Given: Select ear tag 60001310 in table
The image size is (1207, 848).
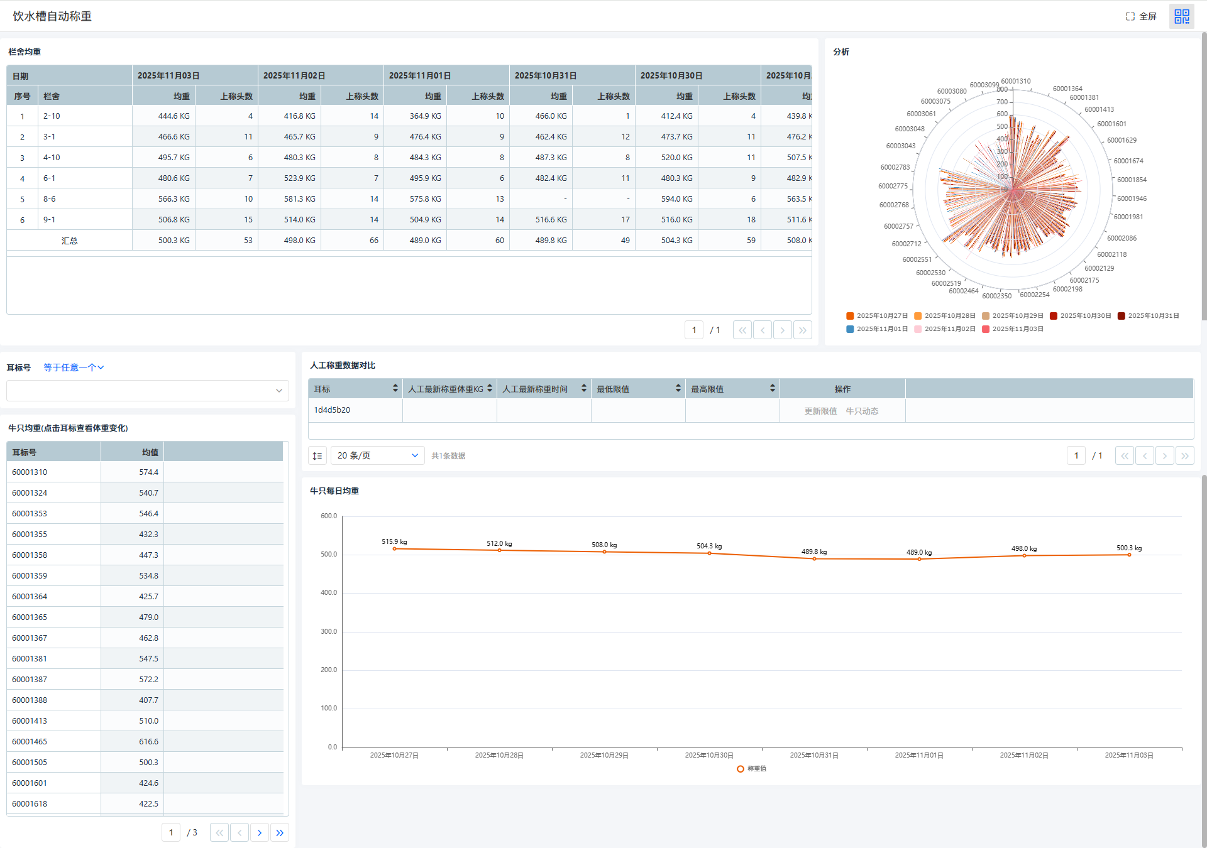Looking at the screenshot, I should pos(30,472).
